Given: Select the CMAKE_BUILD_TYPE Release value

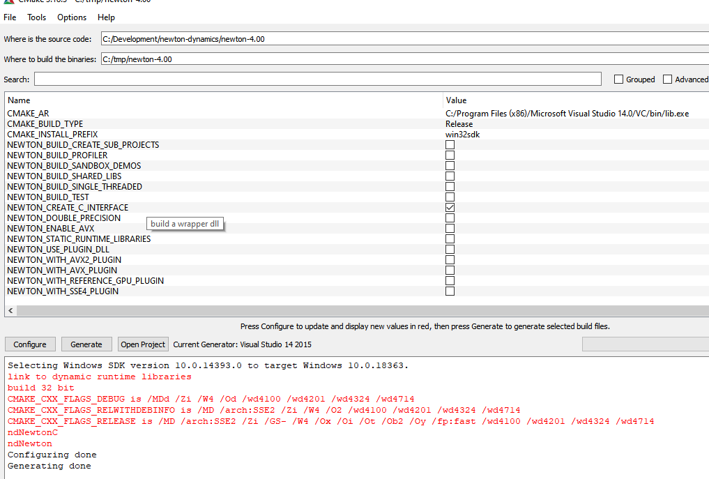Looking at the screenshot, I should pyautogui.click(x=459, y=124).
